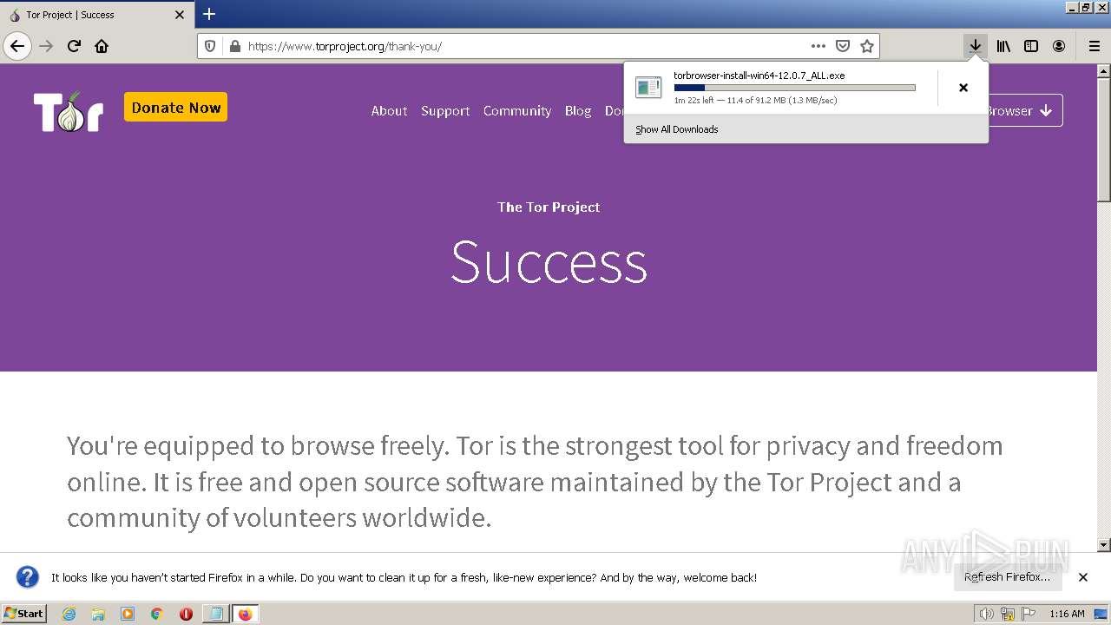Reload the current page

[x=74, y=46]
